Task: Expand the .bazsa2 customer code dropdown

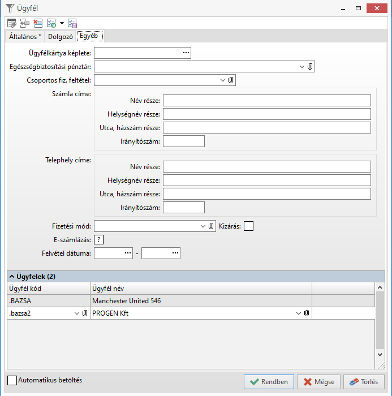Action: (x=77, y=313)
